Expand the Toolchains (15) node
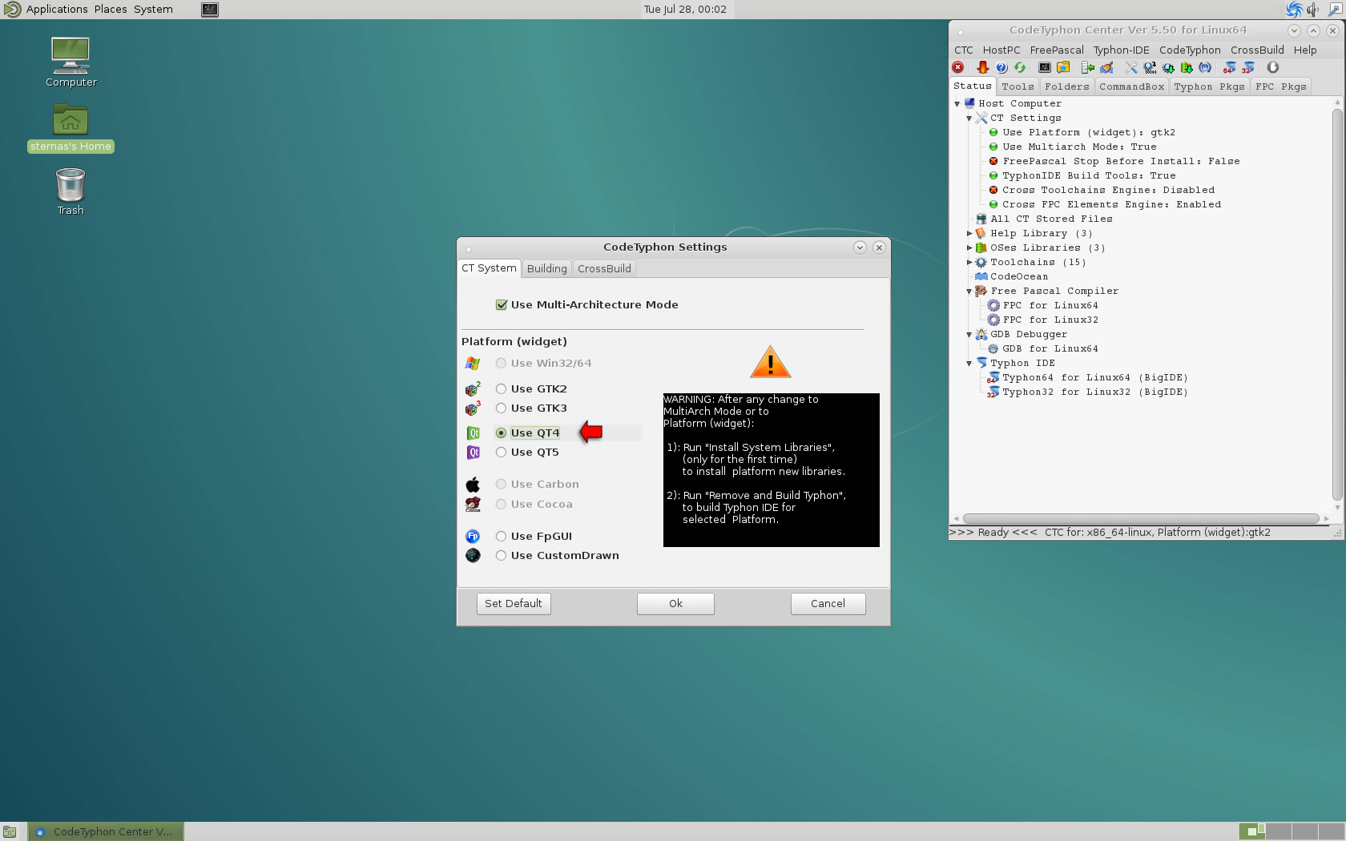The height and width of the screenshot is (841, 1346). point(969,262)
